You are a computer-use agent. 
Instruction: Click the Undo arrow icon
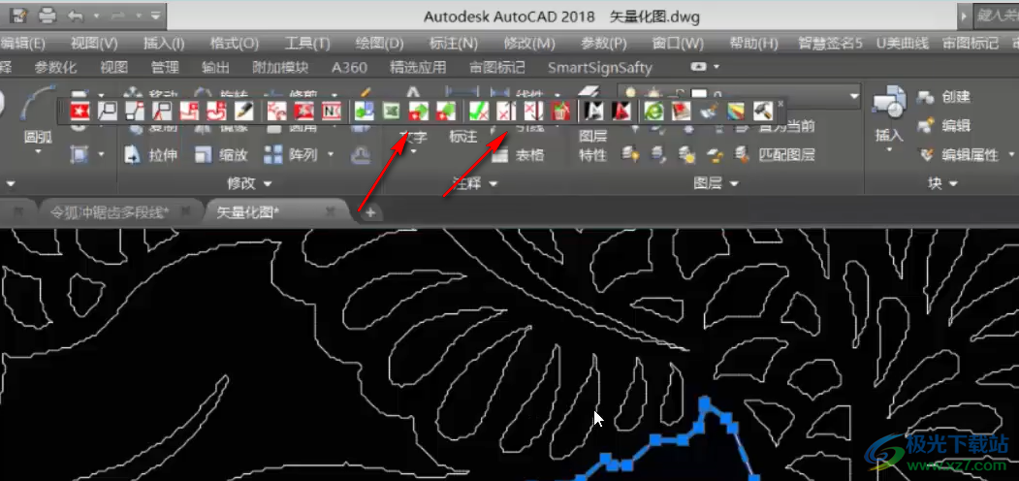(76, 15)
